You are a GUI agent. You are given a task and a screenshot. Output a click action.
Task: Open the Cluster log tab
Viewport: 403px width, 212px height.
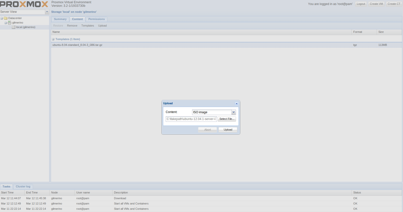[23, 187]
